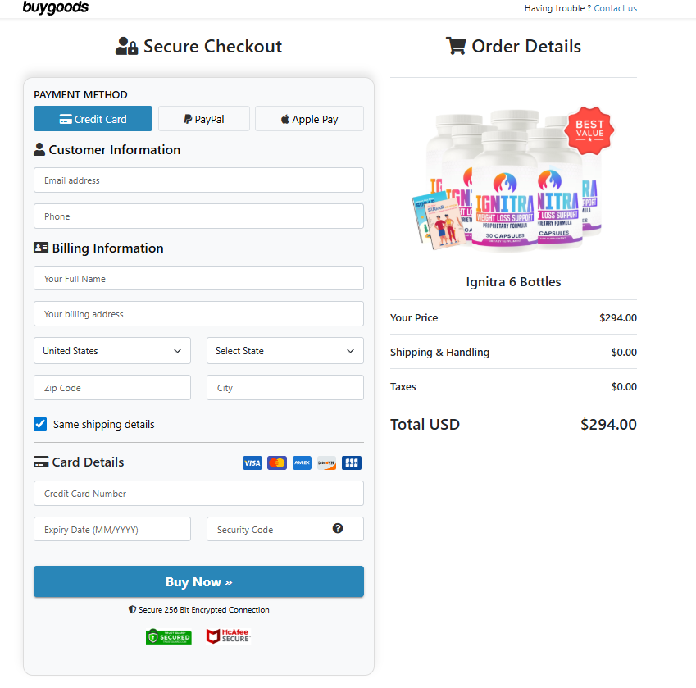The height and width of the screenshot is (688, 696).
Task: Open the Contact us link
Action: point(615,8)
